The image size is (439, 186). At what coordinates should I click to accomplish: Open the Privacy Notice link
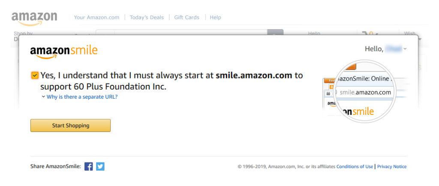(x=392, y=166)
